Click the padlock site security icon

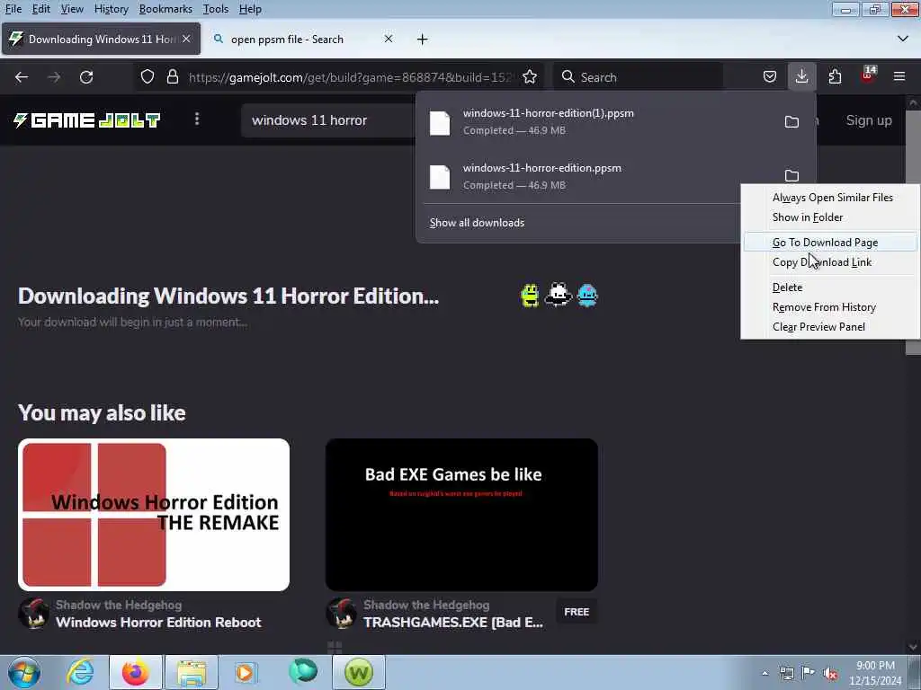coord(172,77)
